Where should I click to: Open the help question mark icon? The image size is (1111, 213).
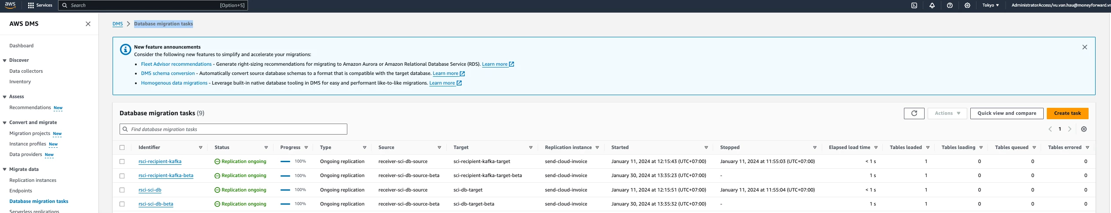[x=950, y=5]
